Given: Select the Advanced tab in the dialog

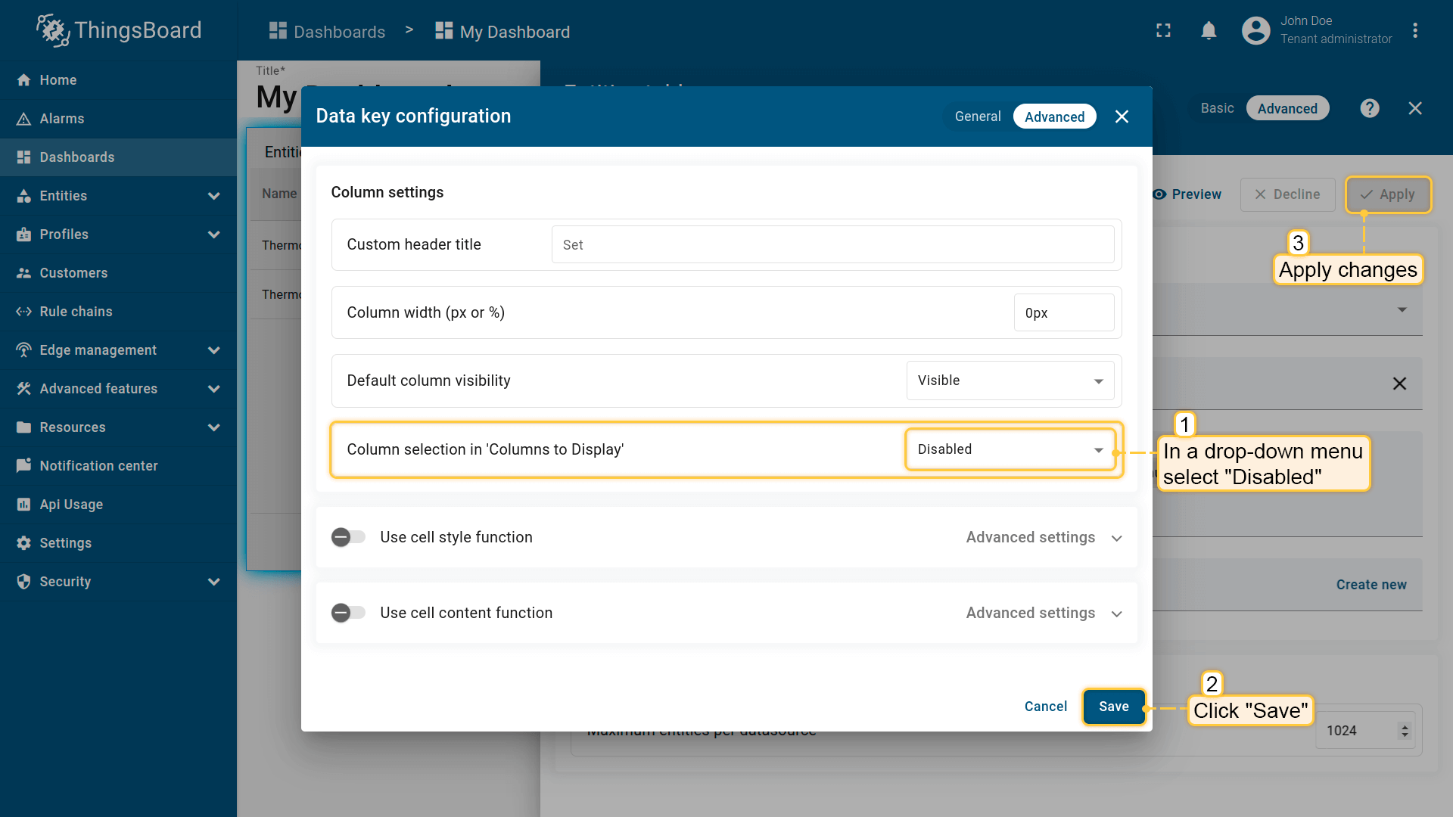Looking at the screenshot, I should [x=1054, y=116].
